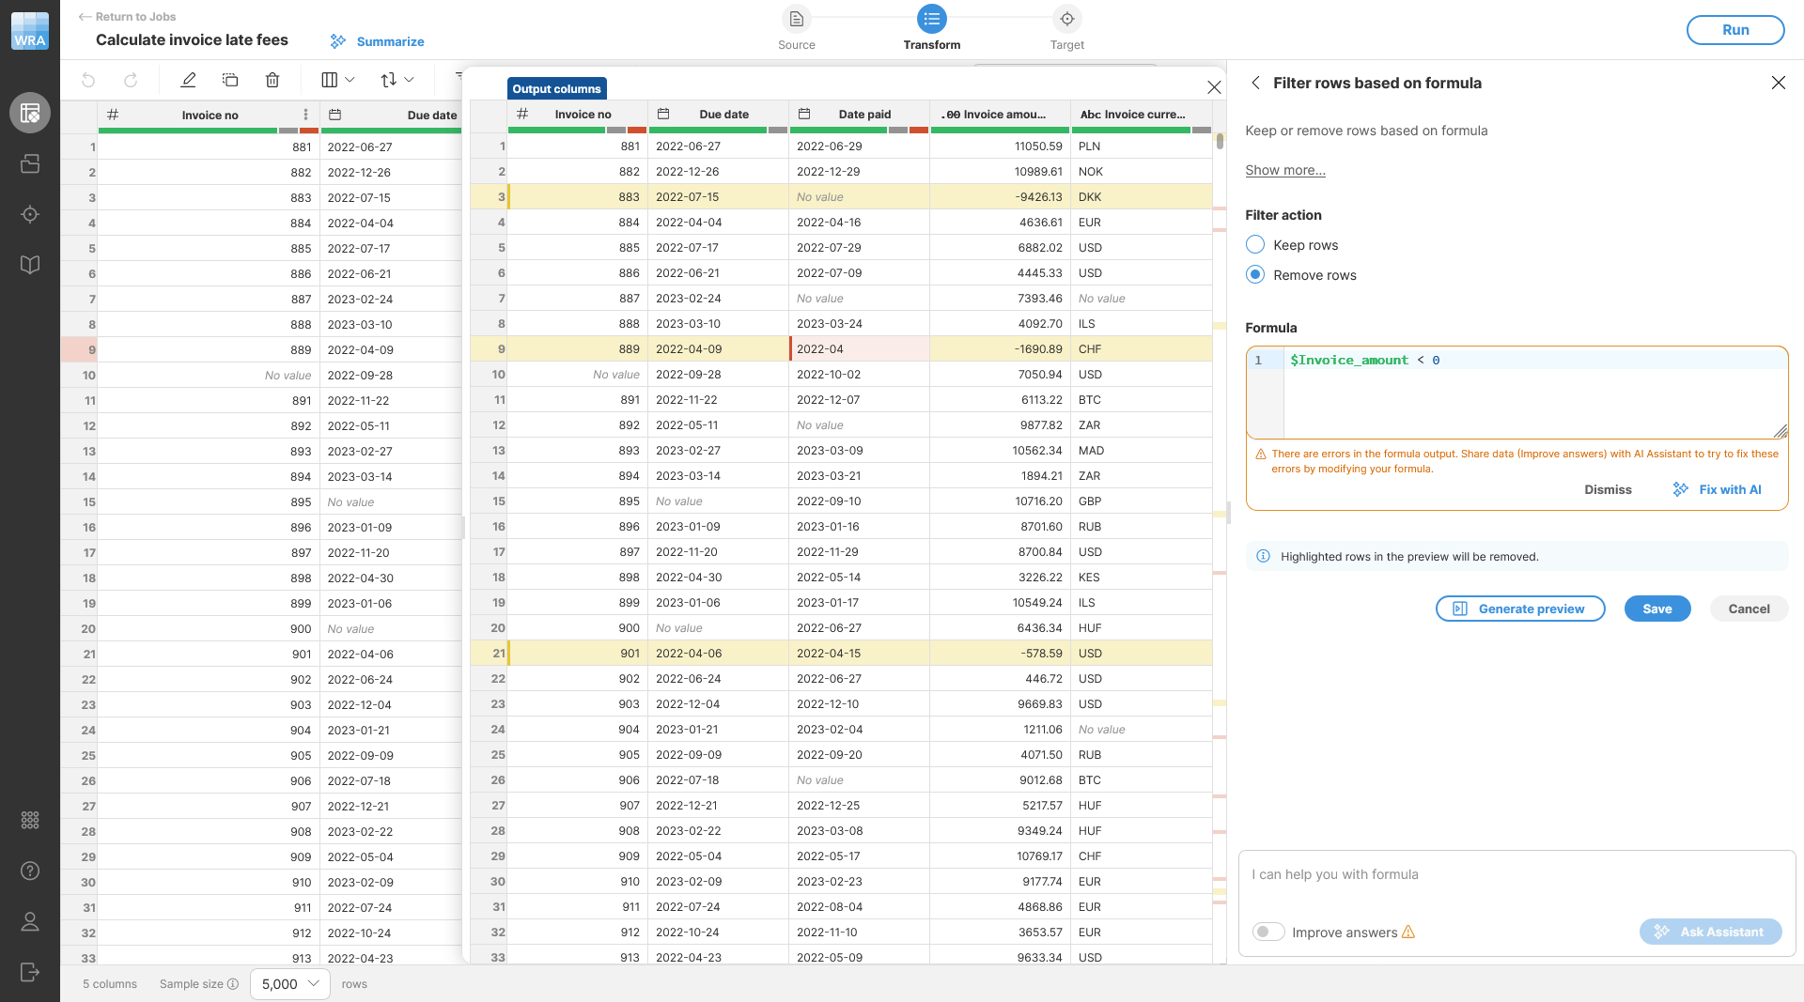
Task: Select the Remove rows option
Action: pos(1255,275)
